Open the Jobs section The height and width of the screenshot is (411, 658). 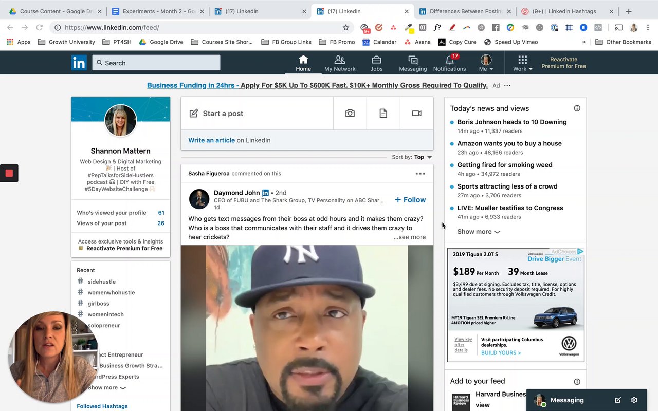(x=376, y=63)
